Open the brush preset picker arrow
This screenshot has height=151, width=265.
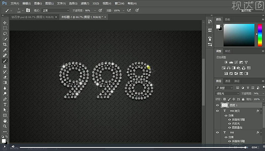pos(23,11)
